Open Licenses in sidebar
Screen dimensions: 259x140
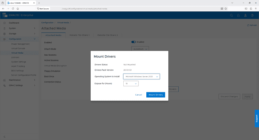[x=15, y=57]
